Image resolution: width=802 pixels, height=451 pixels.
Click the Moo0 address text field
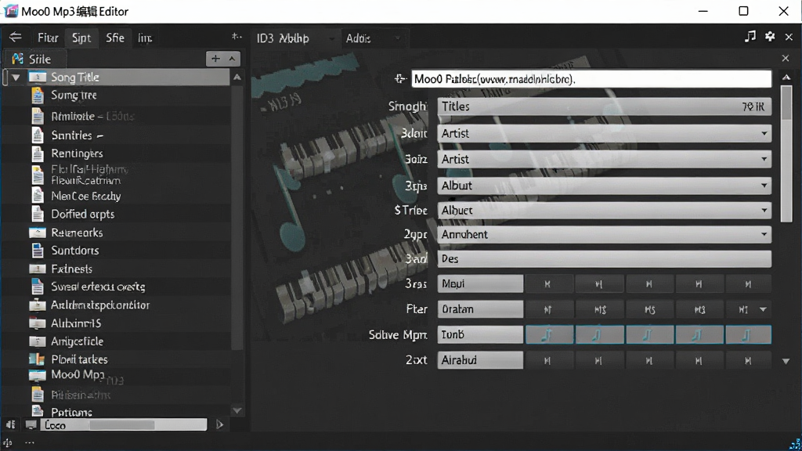(591, 79)
